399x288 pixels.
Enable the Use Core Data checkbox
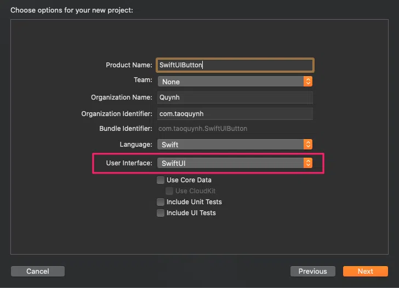160,180
